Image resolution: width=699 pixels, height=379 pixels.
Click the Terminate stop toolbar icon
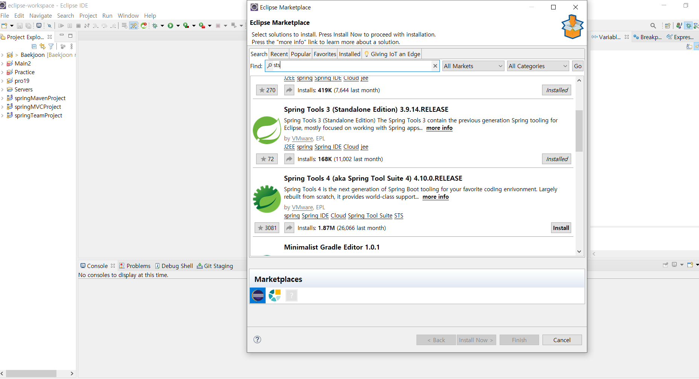pyautogui.click(x=78, y=26)
